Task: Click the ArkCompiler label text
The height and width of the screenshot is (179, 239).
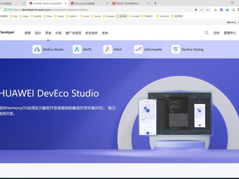Action: [153, 49]
